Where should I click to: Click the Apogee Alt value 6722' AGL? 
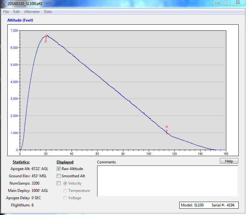point(40,169)
